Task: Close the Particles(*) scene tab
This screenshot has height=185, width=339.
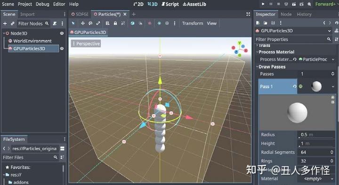Action: [125, 14]
